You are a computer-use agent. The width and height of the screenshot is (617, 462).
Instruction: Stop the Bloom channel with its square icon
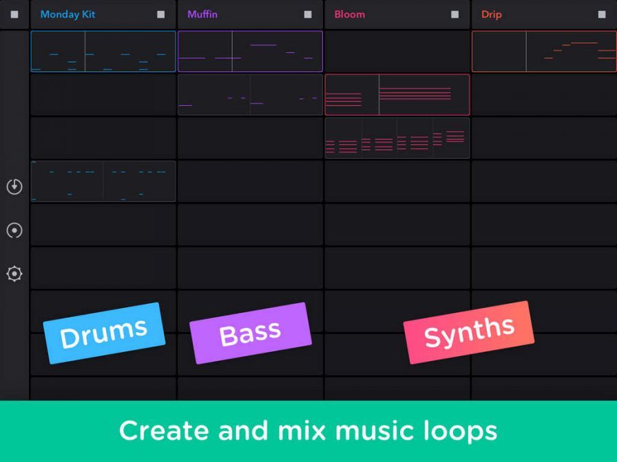click(x=454, y=14)
